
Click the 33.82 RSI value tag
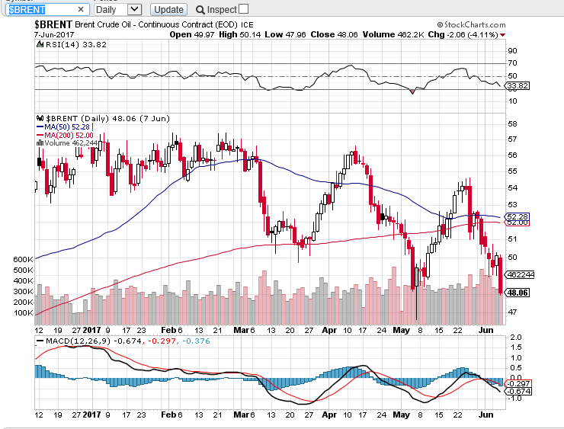[518, 86]
